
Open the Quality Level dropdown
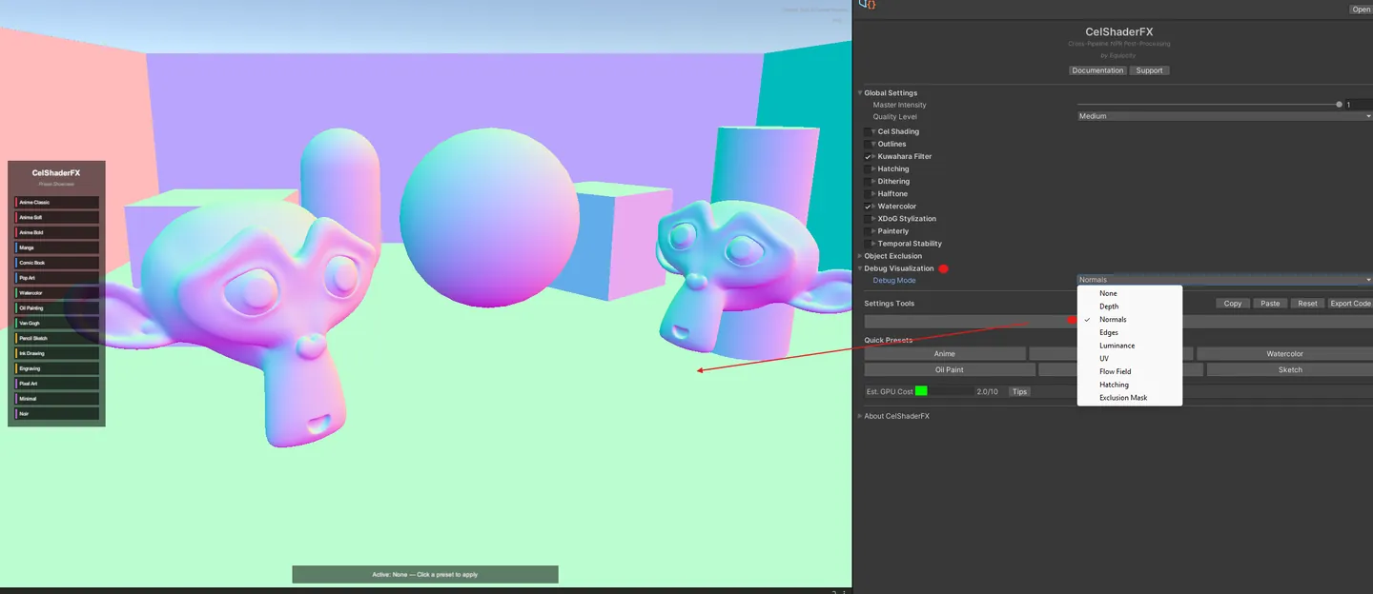1224,116
